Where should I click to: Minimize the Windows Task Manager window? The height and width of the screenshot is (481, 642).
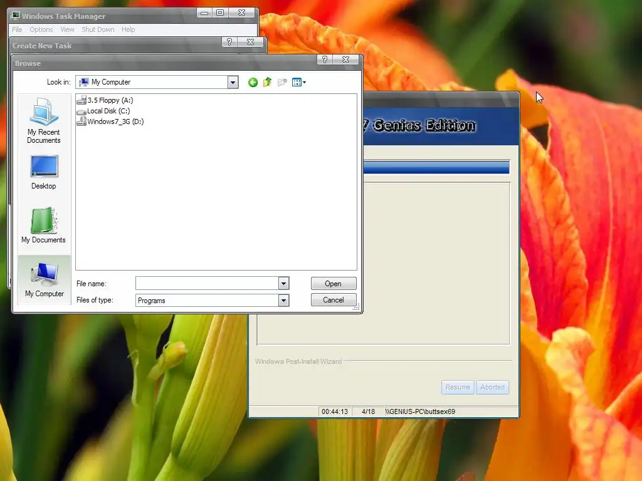pos(204,13)
